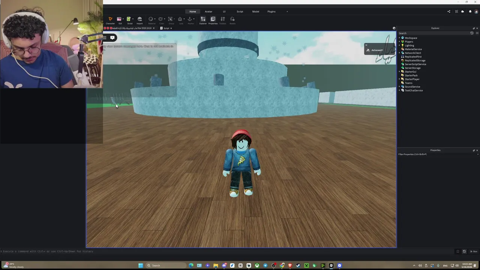This screenshot has width=480, height=270.
Task: Close the Script document tab
Action: tap(171, 28)
